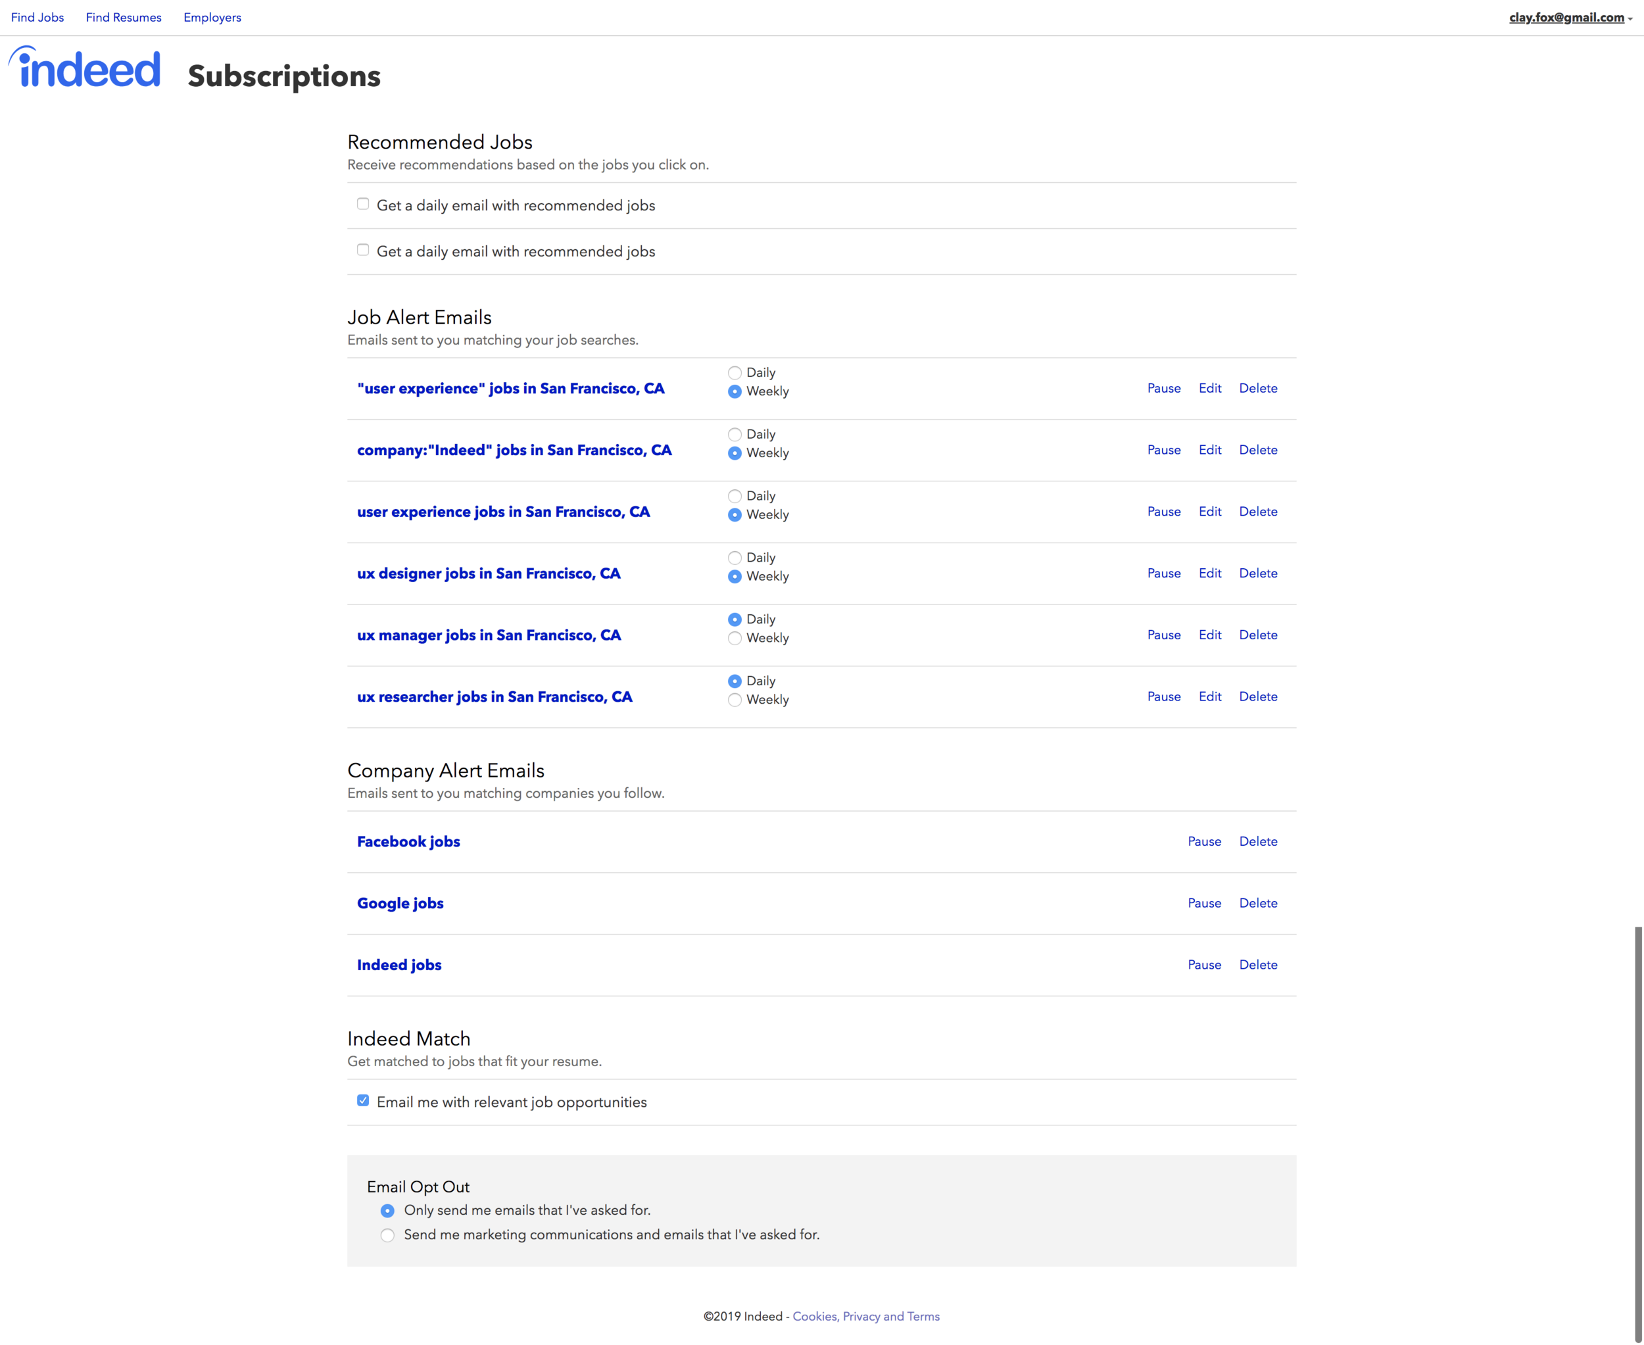Edit the ux researcher jobs alert

coord(1209,697)
